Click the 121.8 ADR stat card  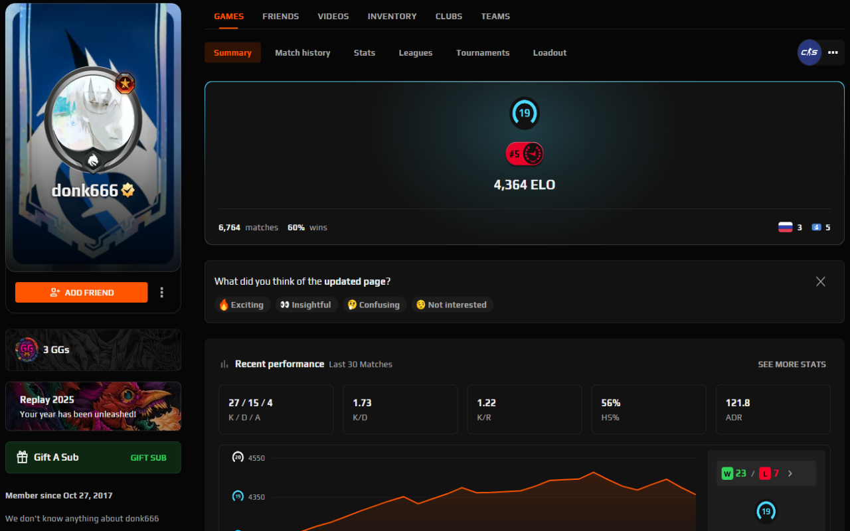click(x=773, y=410)
